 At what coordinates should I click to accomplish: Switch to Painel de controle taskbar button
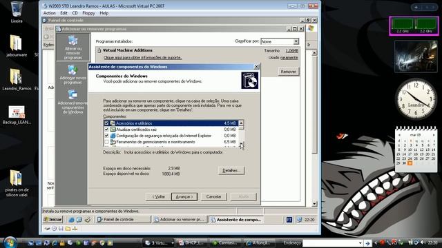[x=123, y=220]
